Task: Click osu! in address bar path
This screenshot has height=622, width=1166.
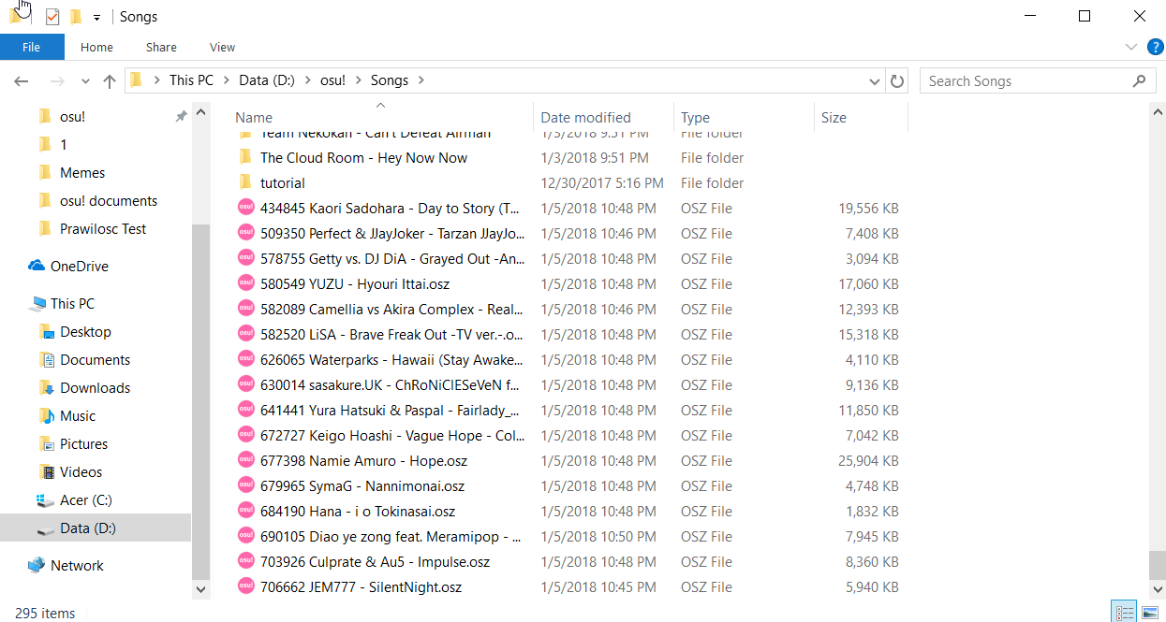Action: click(x=332, y=80)
